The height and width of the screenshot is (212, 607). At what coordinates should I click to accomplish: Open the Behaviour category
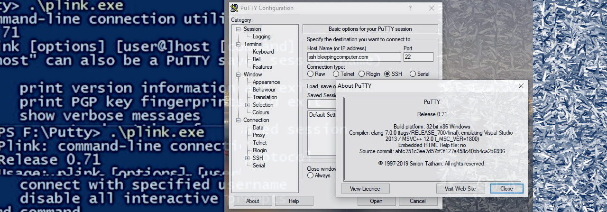point(264,90)
